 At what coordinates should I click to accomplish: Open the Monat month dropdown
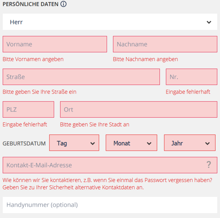131,143
